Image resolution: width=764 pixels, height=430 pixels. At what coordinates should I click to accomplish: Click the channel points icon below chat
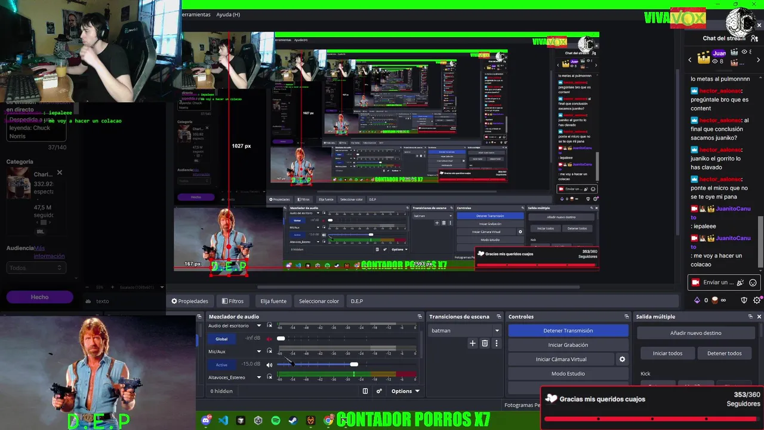[715, 300]
